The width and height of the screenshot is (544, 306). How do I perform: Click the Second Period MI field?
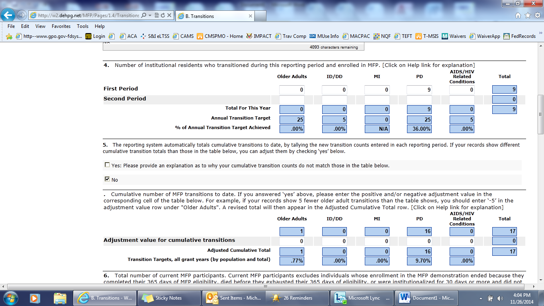377,100
